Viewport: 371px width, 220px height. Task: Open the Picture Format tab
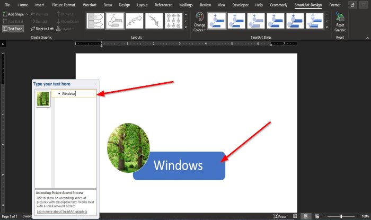(64, 5)
